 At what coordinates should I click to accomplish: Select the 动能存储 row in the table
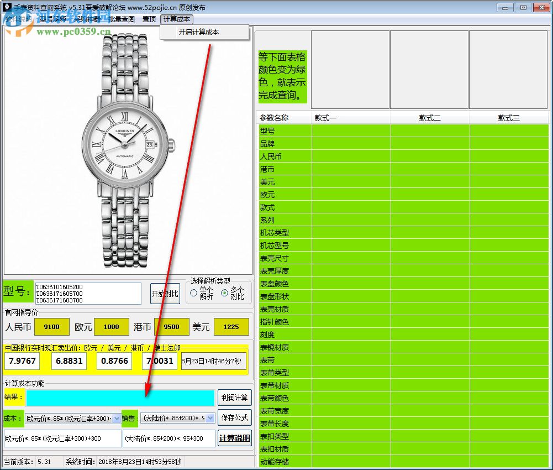point(404,462)
